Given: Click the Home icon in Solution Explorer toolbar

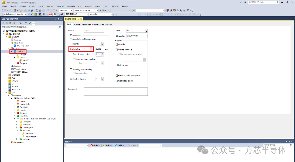Looking at the screenshot, I should pyautogui.click(x=10, y=23).
